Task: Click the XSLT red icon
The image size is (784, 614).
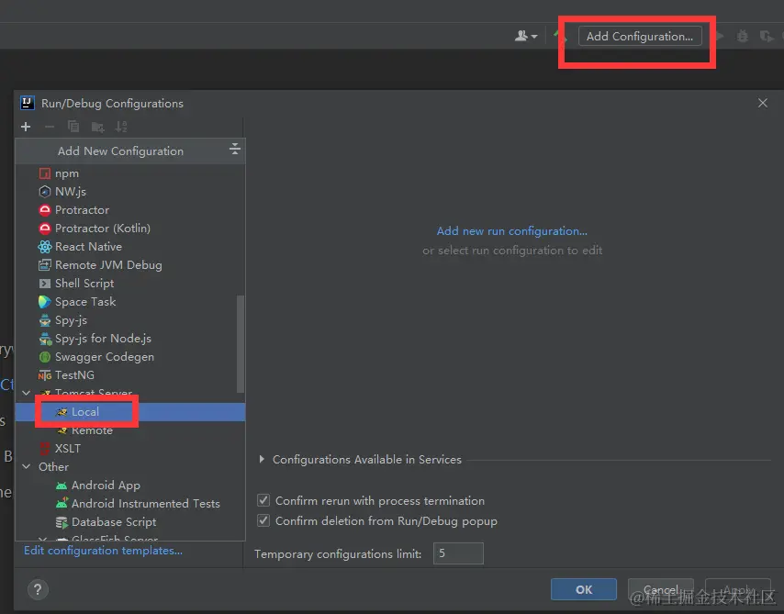Action: click(x=45, y=449)
